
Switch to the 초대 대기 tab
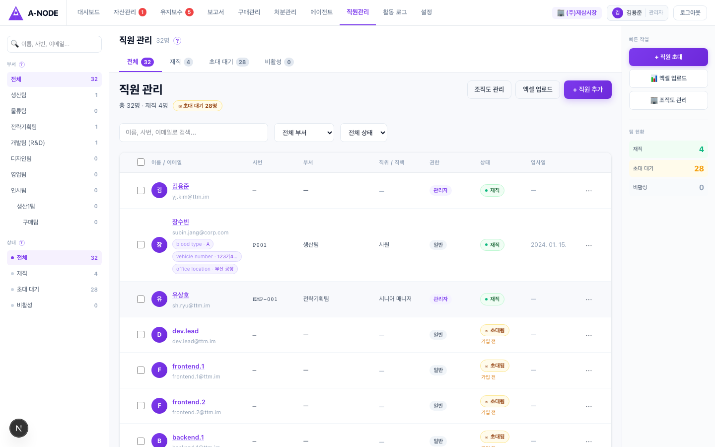pyautogui.click(x=229, y=62)
